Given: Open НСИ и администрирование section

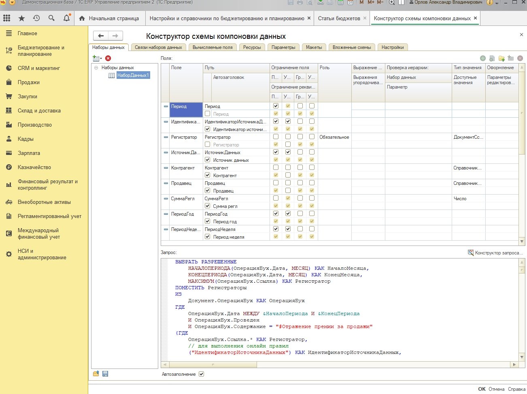Looking at the screenshot, I should [42, 254].
